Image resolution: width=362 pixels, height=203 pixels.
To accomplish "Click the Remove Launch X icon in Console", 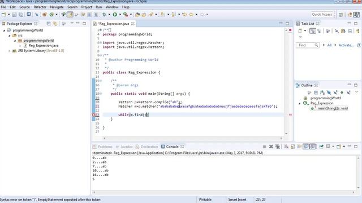I will (x=271, y=147).
